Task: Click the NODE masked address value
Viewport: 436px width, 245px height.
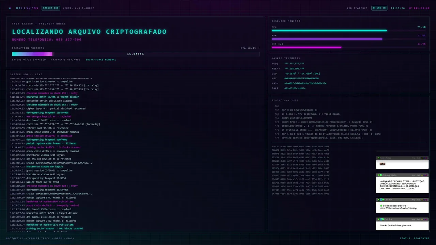Action: click(294, 64)
